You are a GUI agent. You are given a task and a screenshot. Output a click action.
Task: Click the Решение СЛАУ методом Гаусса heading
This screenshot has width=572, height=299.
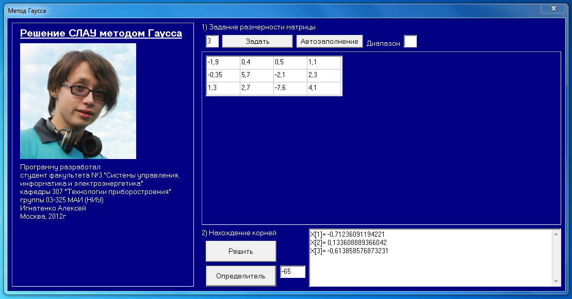(x=101, y=33)
